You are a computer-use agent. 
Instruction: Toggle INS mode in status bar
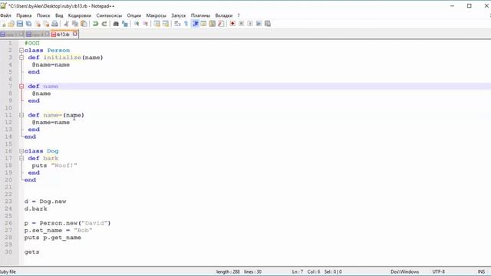[x=481, y=271]
